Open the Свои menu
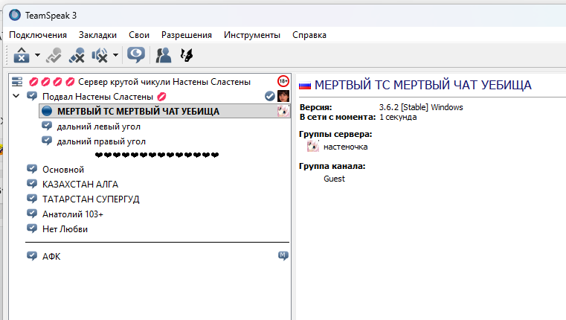Viewport: 566px width, 320px height. coord(139,35)
